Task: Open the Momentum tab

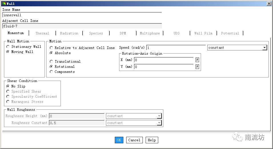Action: coord(16,33)
